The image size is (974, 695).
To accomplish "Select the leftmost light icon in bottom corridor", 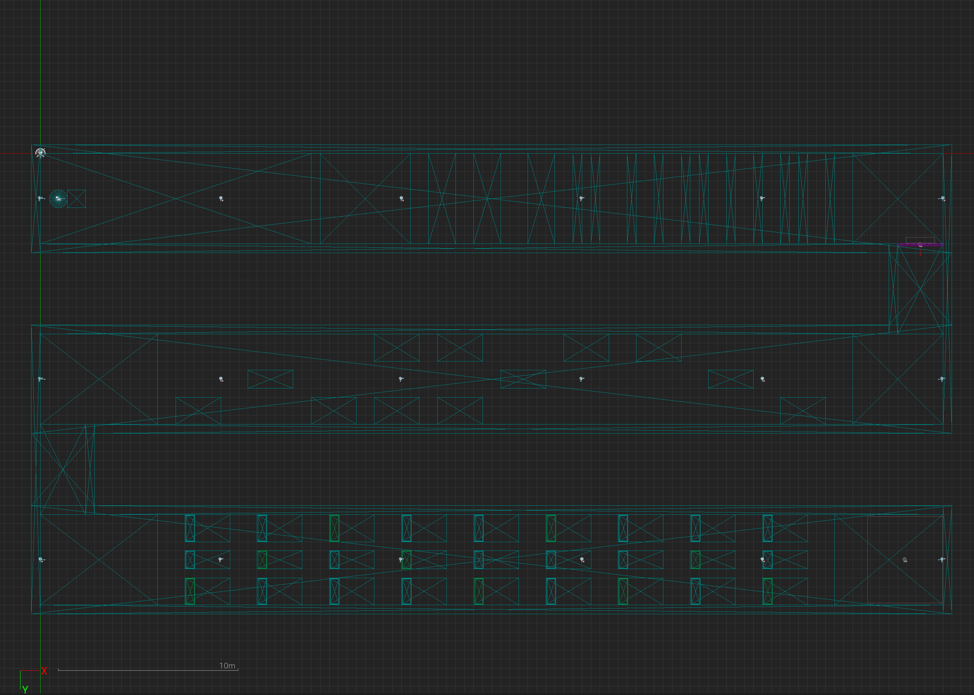I will (x=41, y=560).
